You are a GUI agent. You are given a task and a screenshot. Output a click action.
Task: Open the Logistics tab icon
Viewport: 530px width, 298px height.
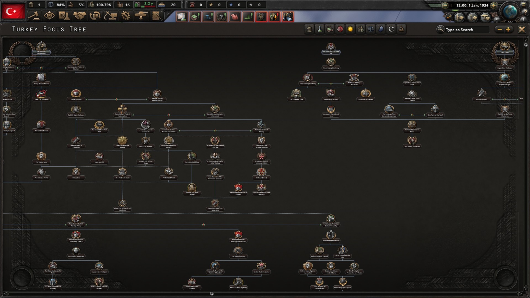156,16
